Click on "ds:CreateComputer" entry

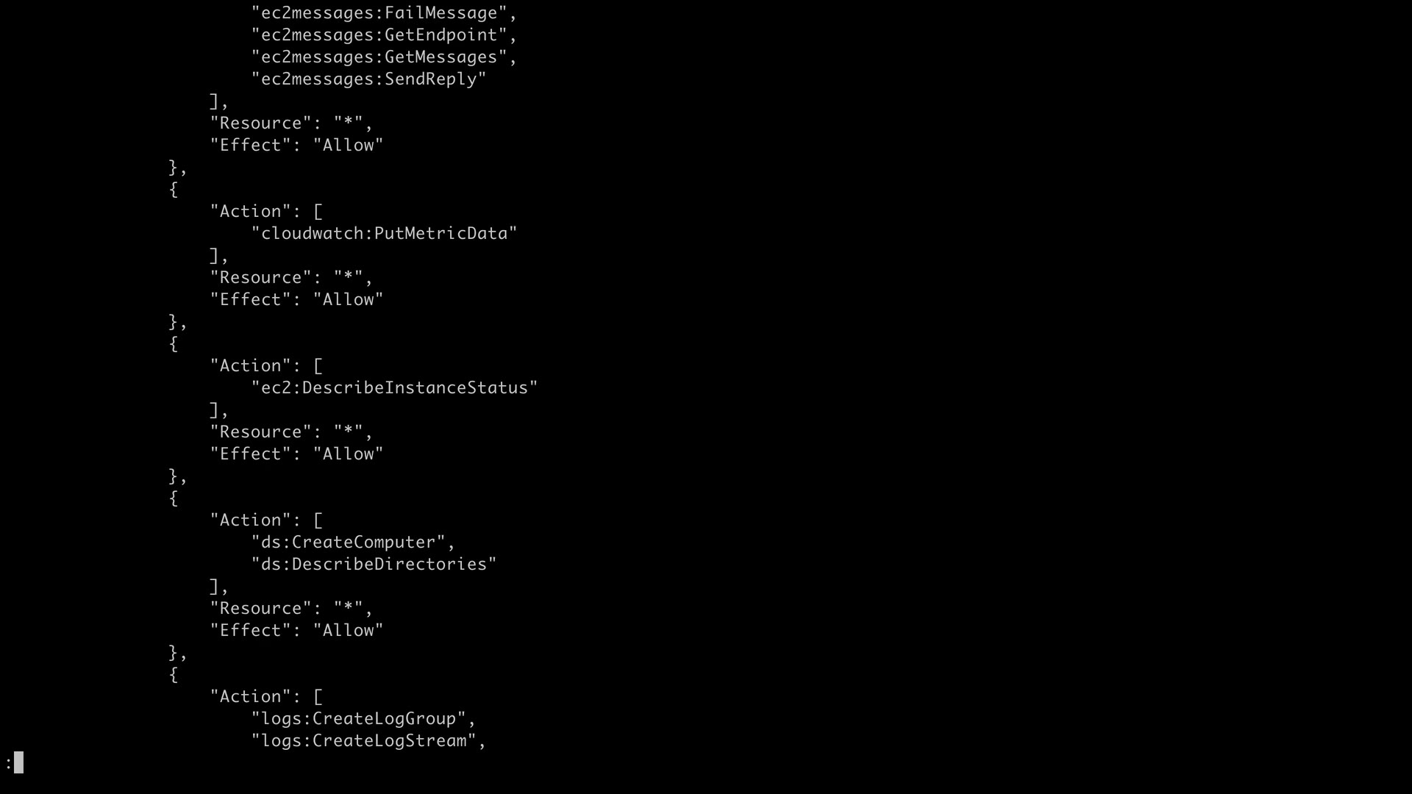354,543
